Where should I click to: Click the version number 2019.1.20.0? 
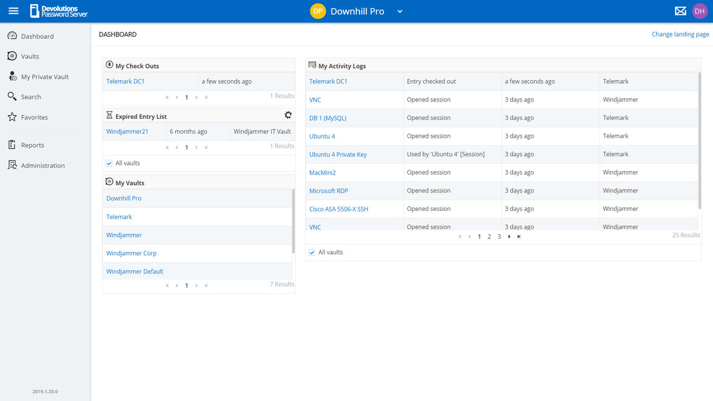(x=45, y=391)
